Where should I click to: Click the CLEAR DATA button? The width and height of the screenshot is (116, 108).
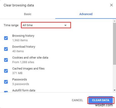pyautogui.click(x=101, y=100)
